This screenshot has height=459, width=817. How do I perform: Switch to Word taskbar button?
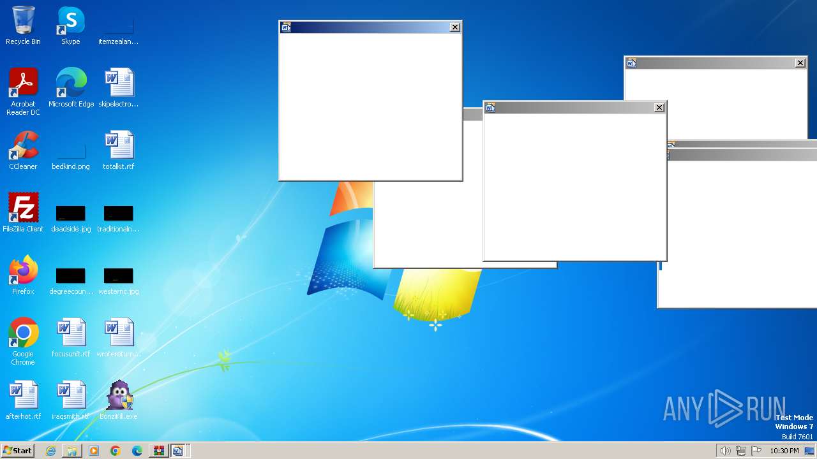[179, 451]
